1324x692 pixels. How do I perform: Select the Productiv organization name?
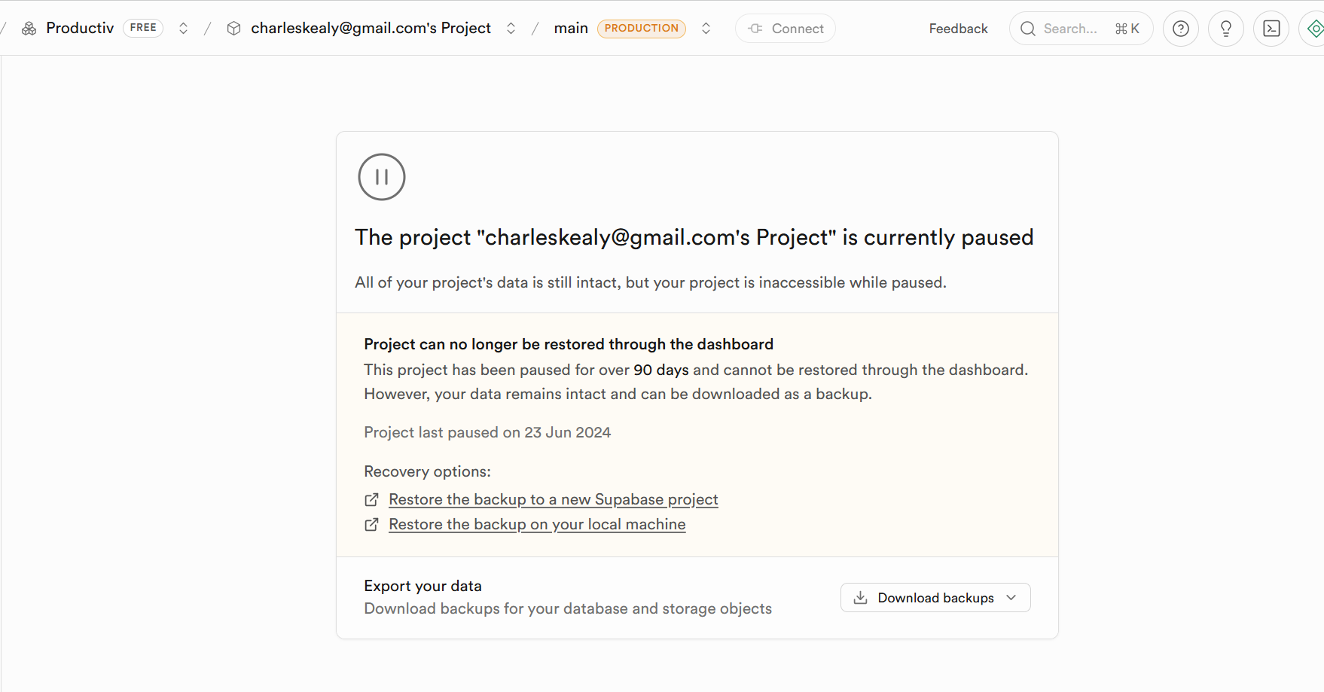[80, 29]
